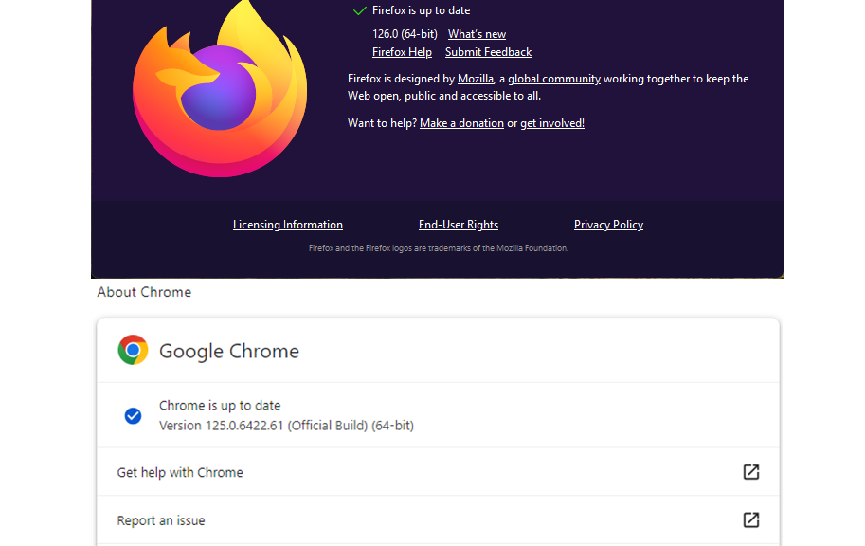Open the get involved! link
Screen dimensions: 865x546
[x=552, y=123]
